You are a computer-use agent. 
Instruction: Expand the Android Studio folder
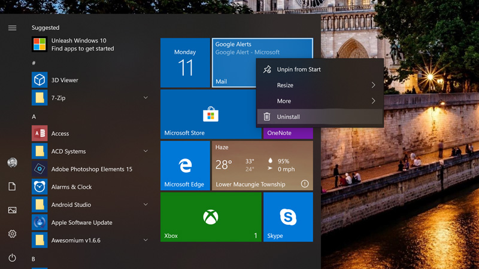point(145,204)
